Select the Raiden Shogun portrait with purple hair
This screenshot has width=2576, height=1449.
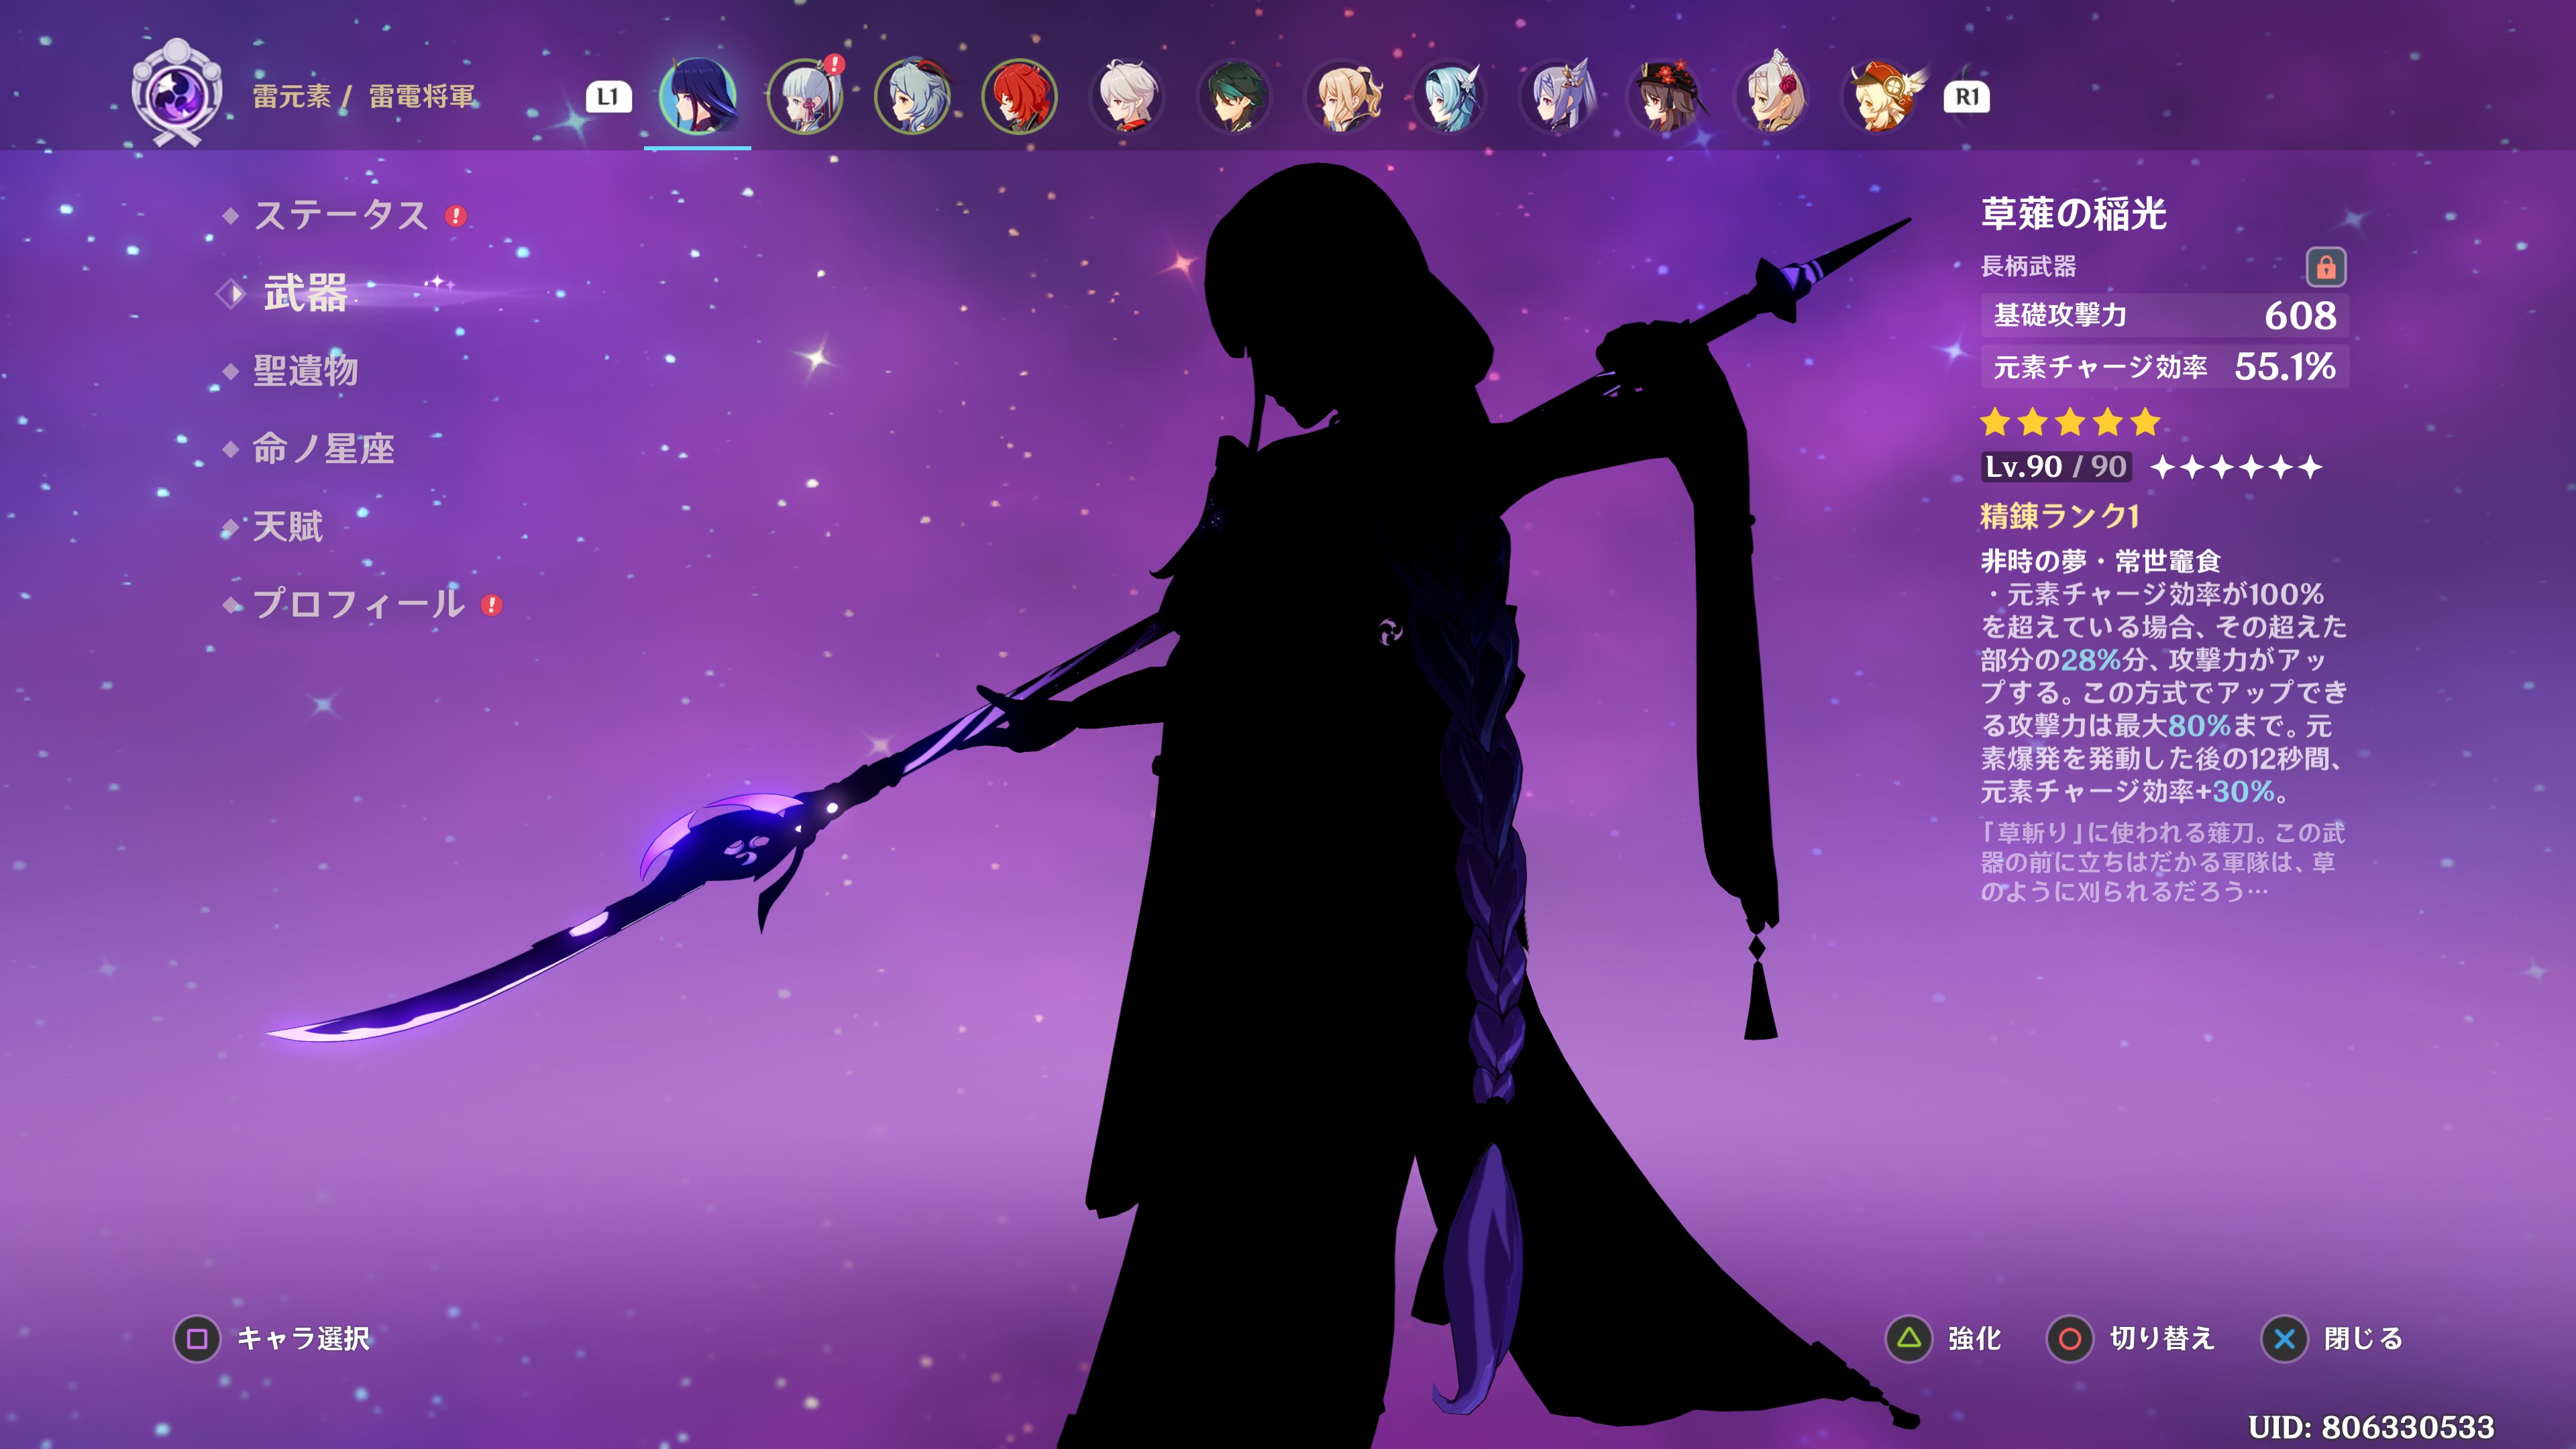pos(697,96)
